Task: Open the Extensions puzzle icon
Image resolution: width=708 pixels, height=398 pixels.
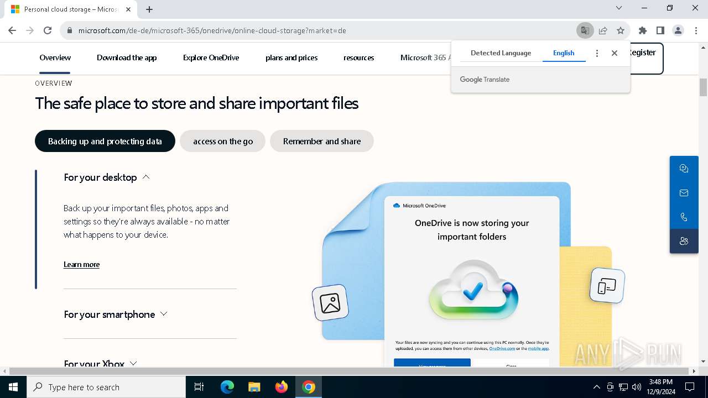Action: click(642, 30)
